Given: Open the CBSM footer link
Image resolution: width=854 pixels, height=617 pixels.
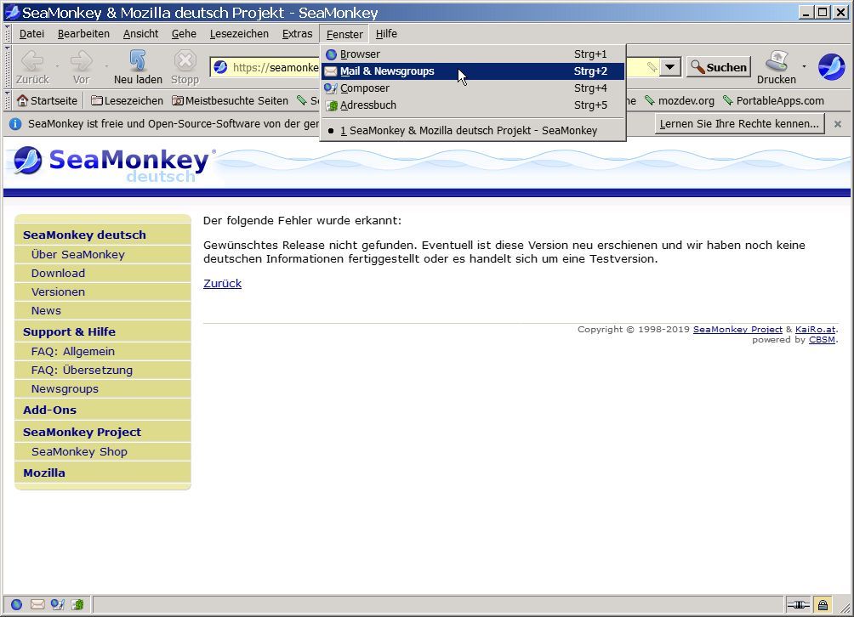Looking at the screenshot, I should [x=822, y=339].
